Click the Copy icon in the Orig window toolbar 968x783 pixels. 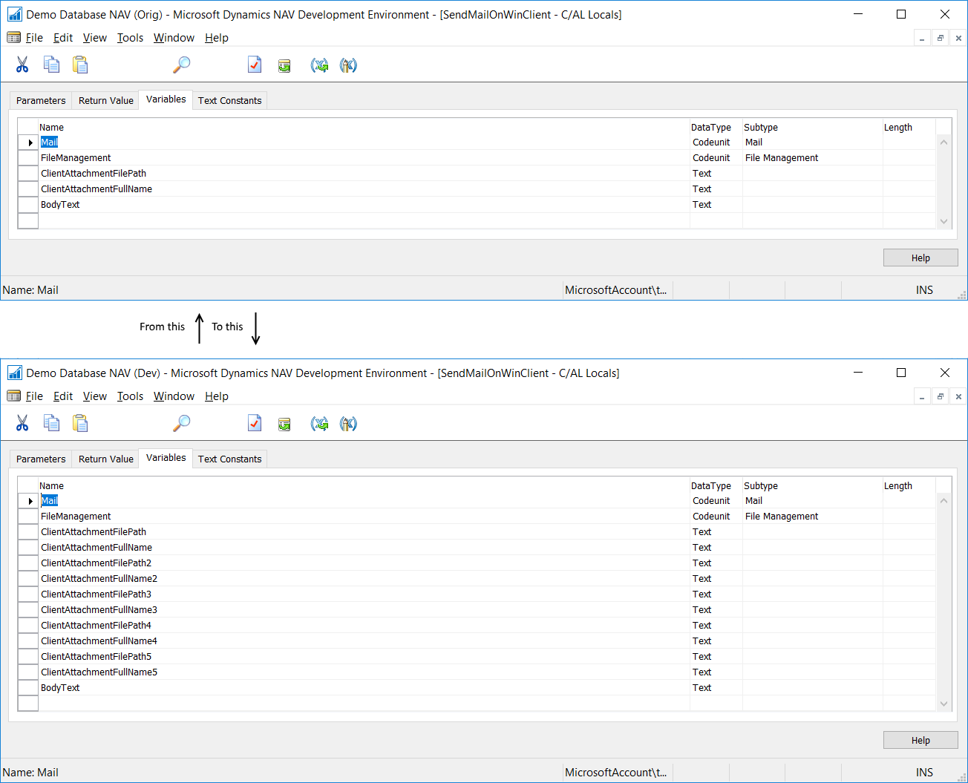[51, 65]
